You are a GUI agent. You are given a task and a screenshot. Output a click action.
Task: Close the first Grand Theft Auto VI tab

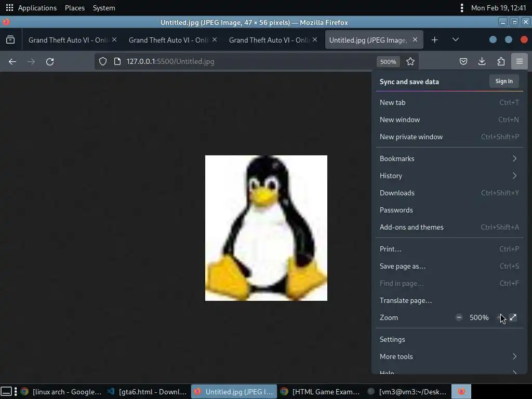[x=114, y=39]
